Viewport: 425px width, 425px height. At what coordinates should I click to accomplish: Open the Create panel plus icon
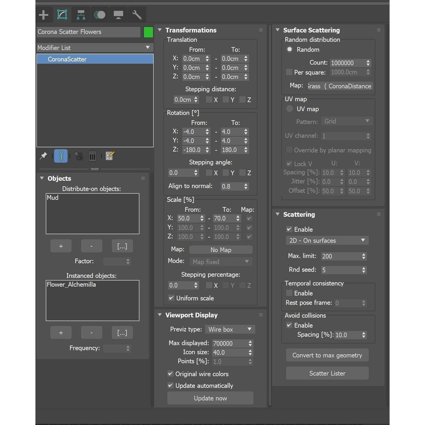click(x=44, y=15)
